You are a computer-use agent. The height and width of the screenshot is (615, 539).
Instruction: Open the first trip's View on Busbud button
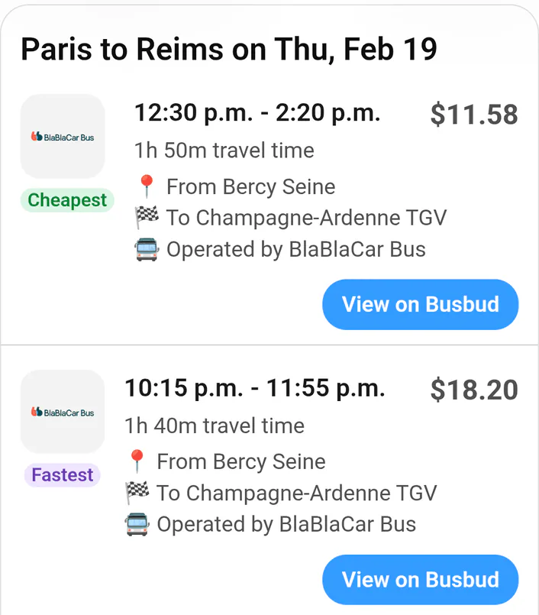pyautogui.click(x=420, y=304)
